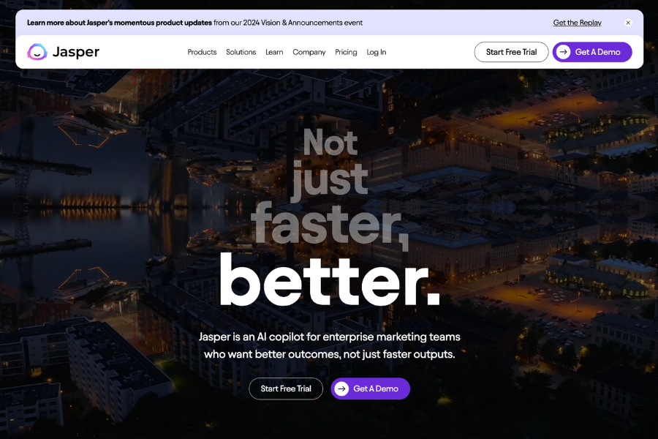Click the hero Start Free Trial button
Screen dimensions: 658x439
point(286,389)
